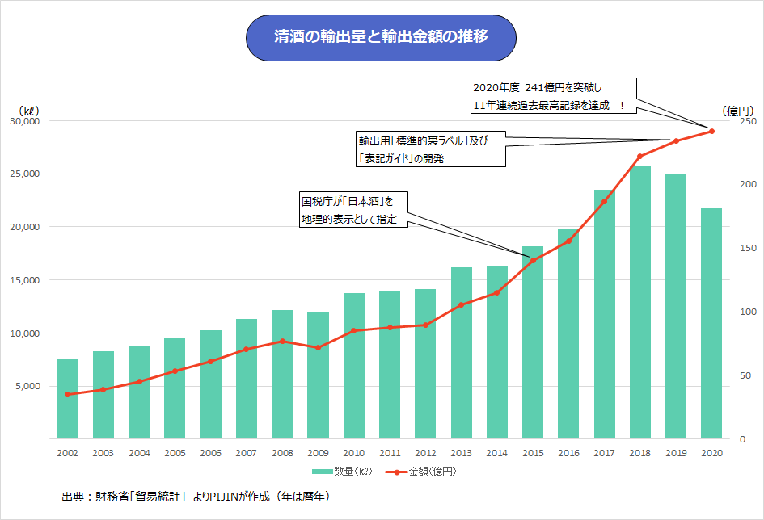
Task: Click the right axis unit label (億円)
Action: [737, 111]
